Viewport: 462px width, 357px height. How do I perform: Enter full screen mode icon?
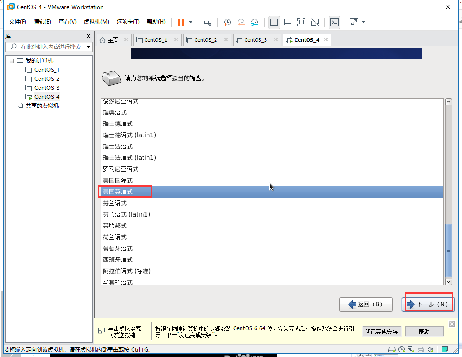click(301, 22)
